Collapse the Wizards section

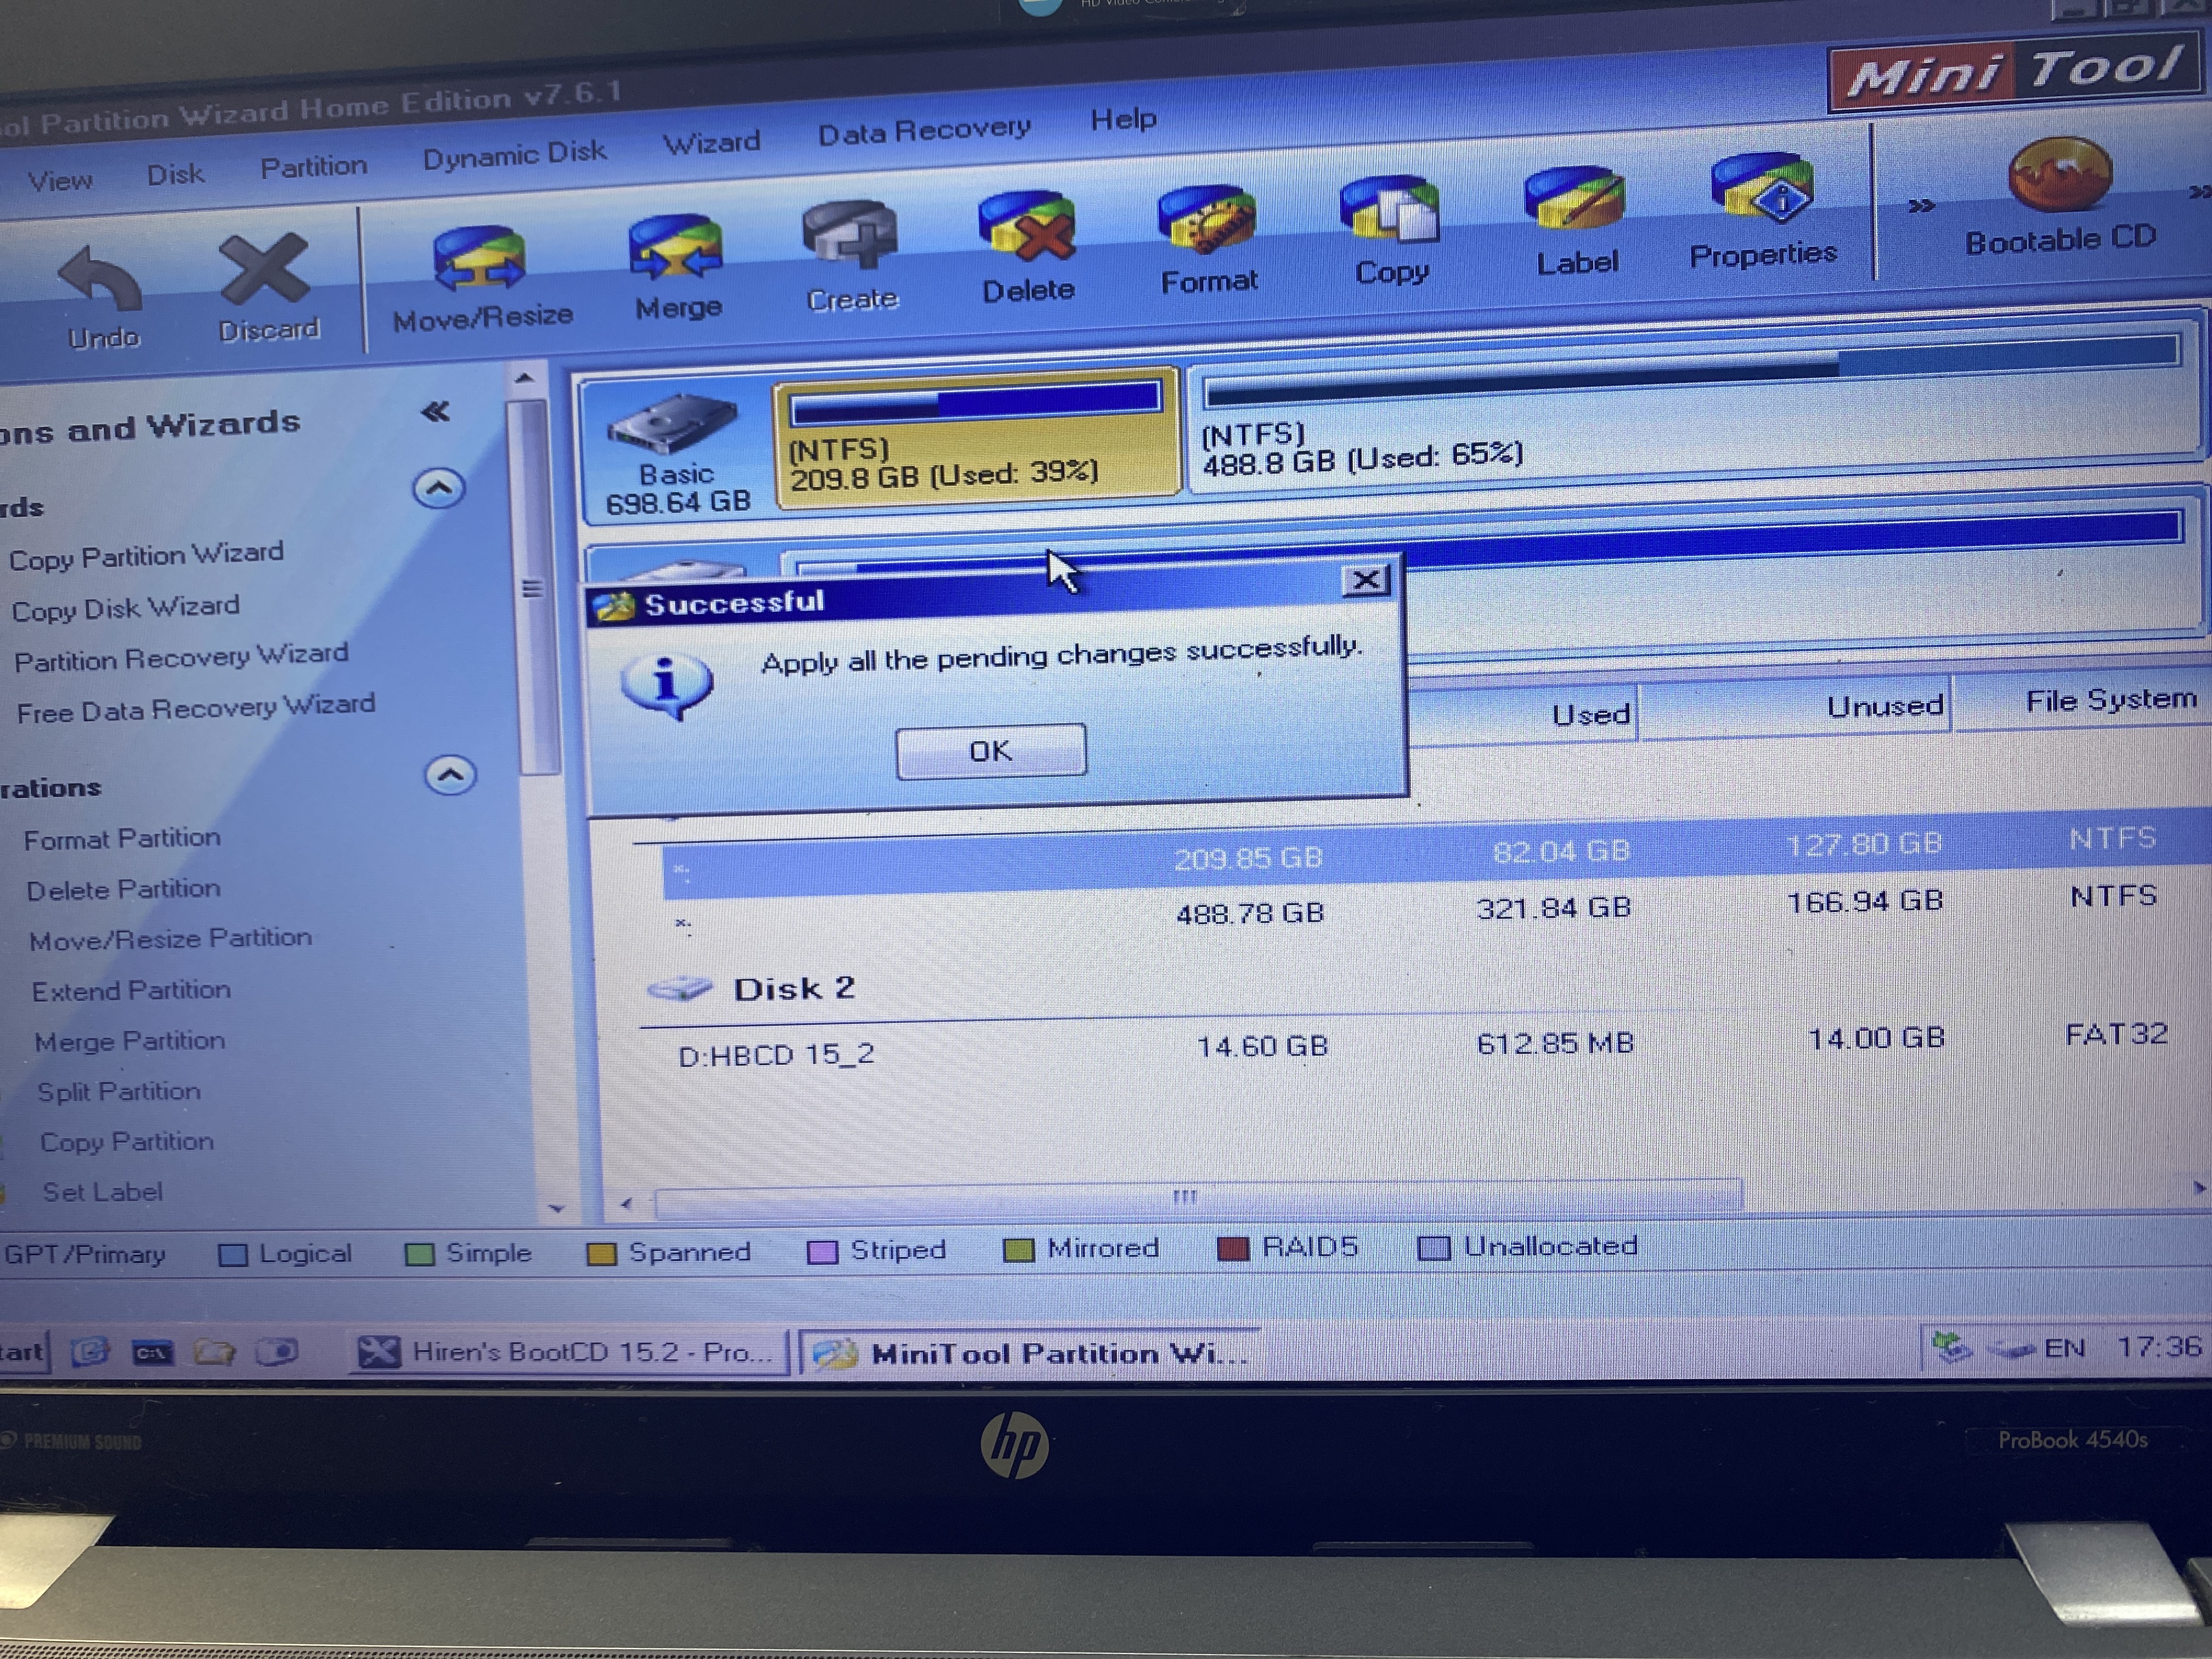[439, 488]
